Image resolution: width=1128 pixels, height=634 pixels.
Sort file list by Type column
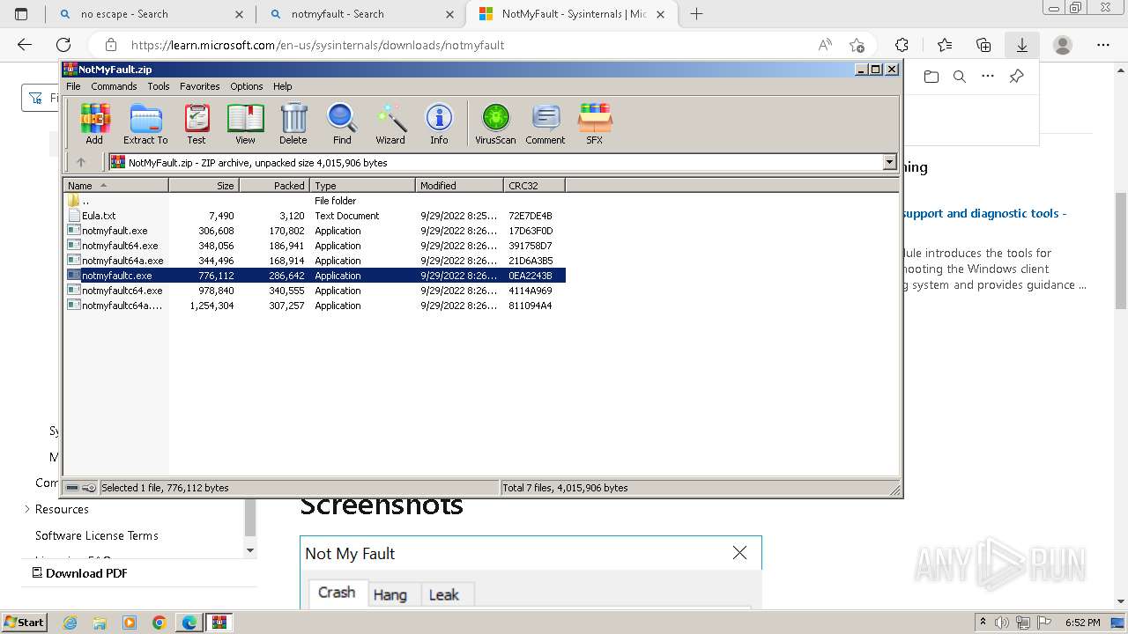coord(362,185)
